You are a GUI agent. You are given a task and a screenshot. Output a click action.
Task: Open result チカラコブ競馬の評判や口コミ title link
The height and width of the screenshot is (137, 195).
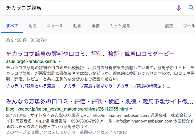pos(90,54)
